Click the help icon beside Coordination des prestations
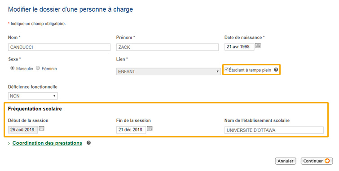The width and height of the screenshot is (339, 171). 88,143
